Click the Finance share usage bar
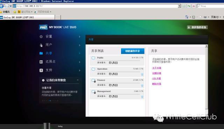 tap(118, 83)
